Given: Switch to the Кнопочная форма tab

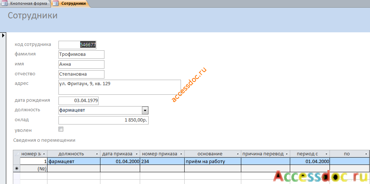Looking at the screenshot, I should coord(25,4).
